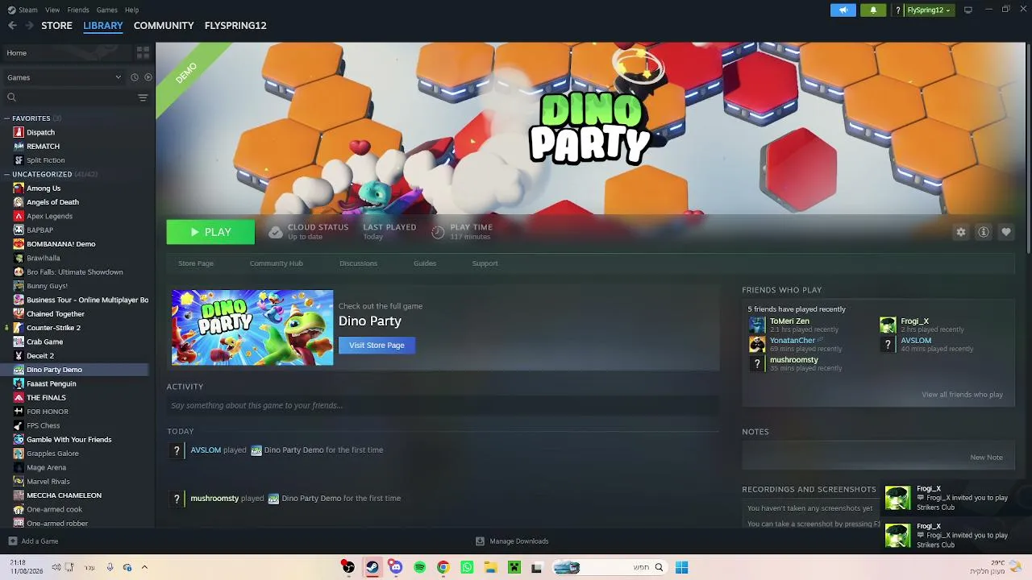Switch to the Store tab
The image size is (1032, 580).
56,26
